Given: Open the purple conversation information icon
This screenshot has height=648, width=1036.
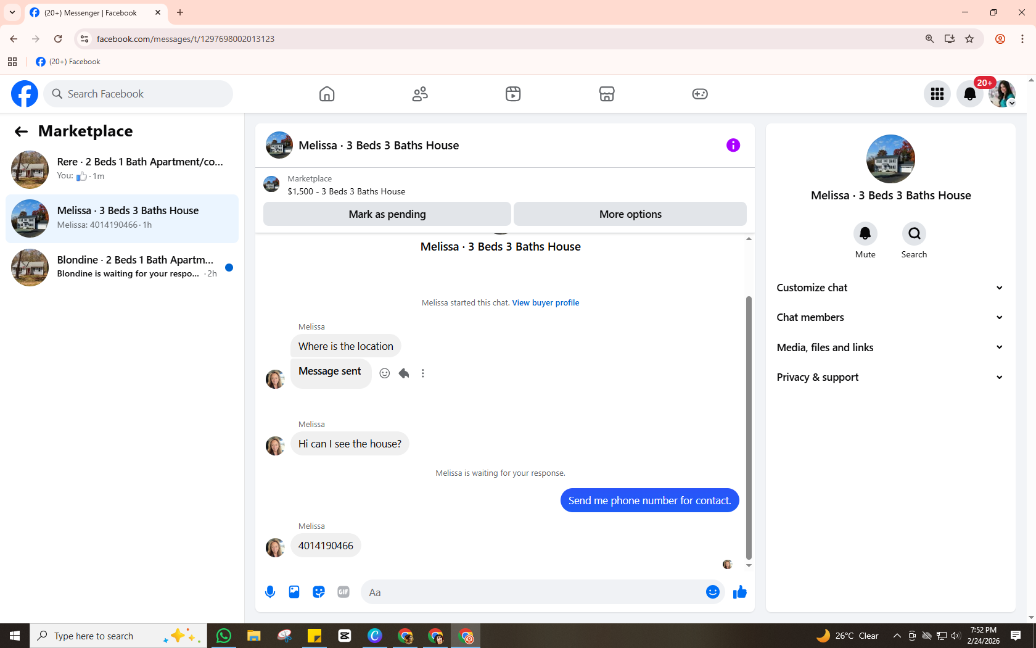Looking at the screenshot, I should [x=733, y=145].
